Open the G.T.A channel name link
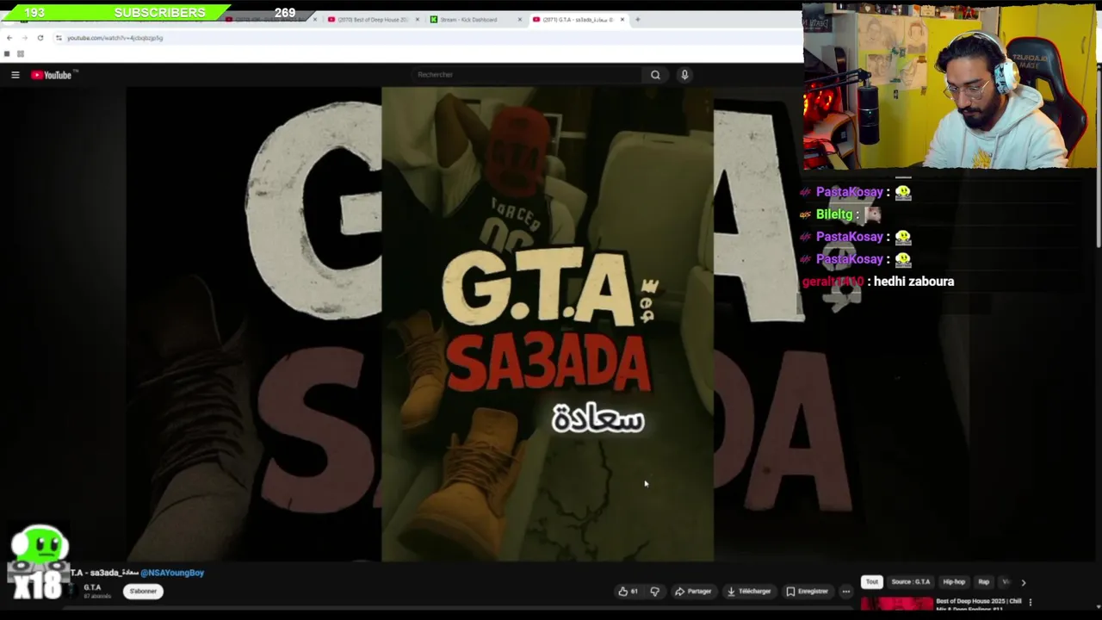Screen dimensions: 1102x620 92,587
